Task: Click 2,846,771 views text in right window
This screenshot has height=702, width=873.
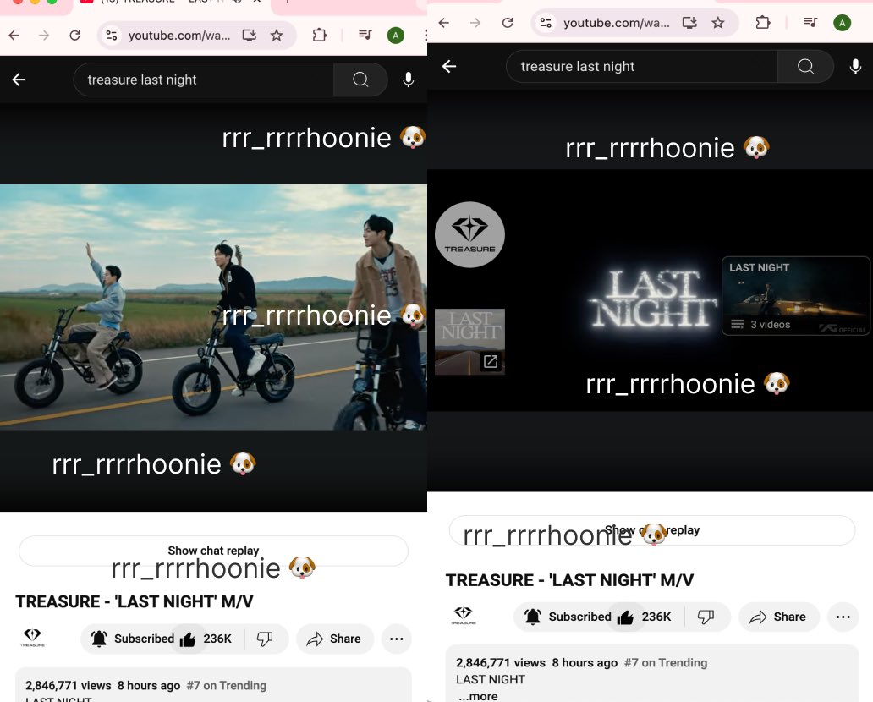Action: click(501, 662)
